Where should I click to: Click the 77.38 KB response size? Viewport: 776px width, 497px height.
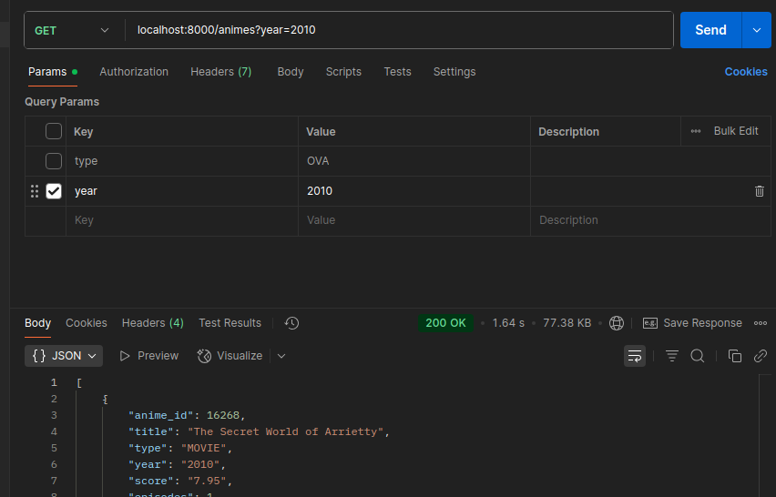[x=567, y=323]
